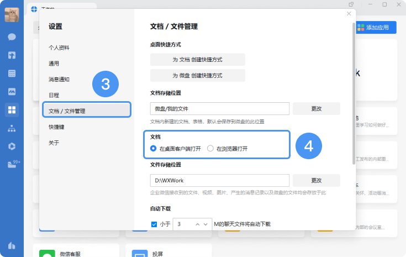Open the Calendar icon in left sidebar
Viewport: 406px width, 257px height.
point(12,74)
